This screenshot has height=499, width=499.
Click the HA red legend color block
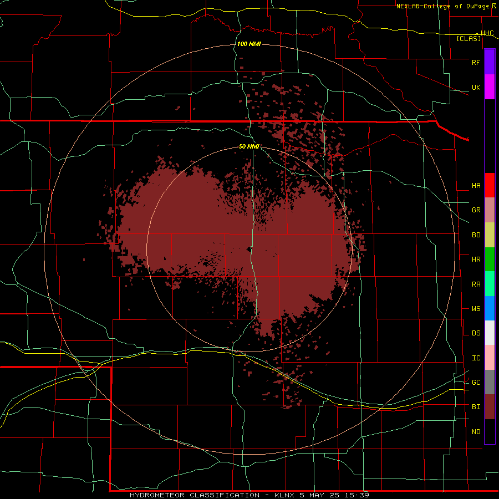[x=490, y=185]
